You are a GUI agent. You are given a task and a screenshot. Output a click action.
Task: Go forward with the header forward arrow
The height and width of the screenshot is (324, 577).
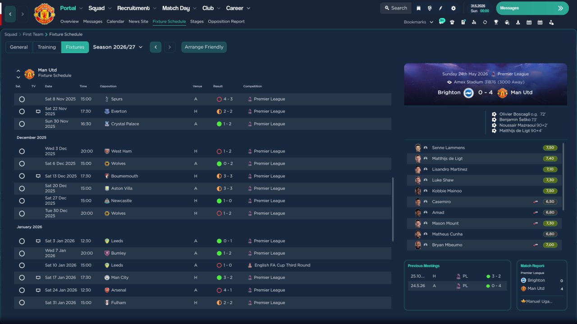click(x=23, y=14)
